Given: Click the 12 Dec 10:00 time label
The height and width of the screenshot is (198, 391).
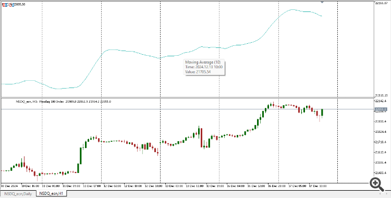Looking at the screenshot, I should pyautogui.click(x=133, y=186).
